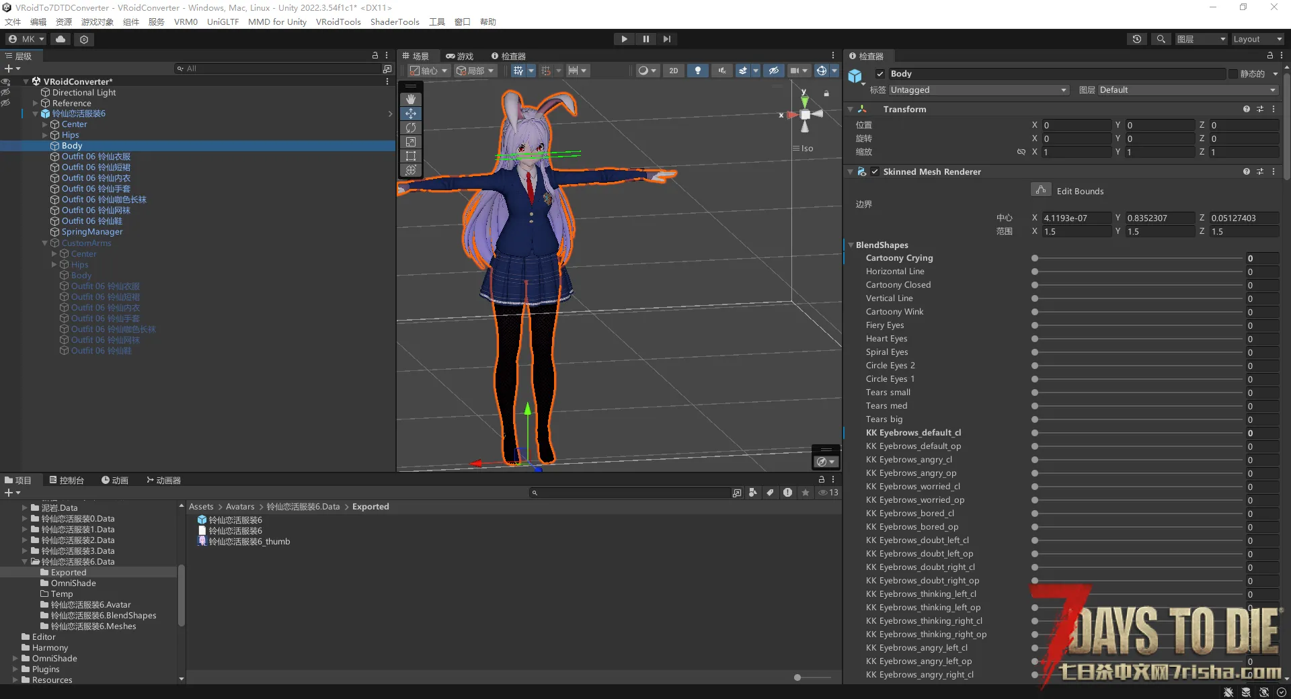Select the Rotate tool in scene

[411, 128]
